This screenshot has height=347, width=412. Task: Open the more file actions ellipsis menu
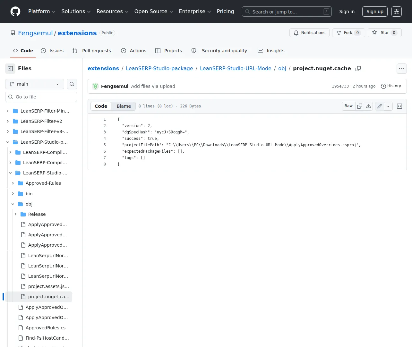pyautogui.click(x=402, y=69)
